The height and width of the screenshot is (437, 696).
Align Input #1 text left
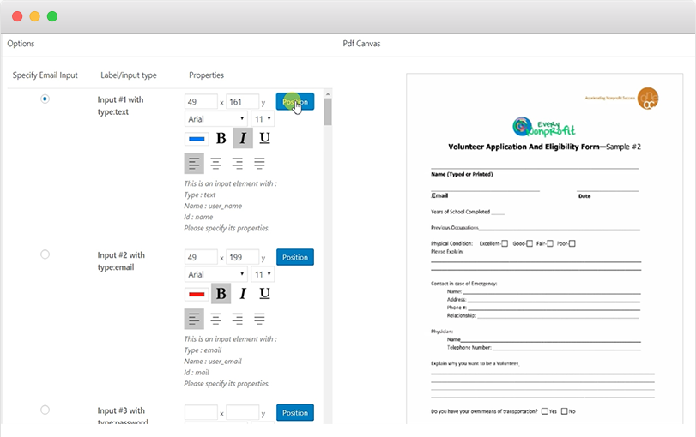point(194,164)
